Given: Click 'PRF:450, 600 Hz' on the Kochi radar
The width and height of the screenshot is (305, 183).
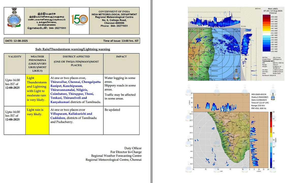Looking at the screenshot, I should (x=259, y=108).
